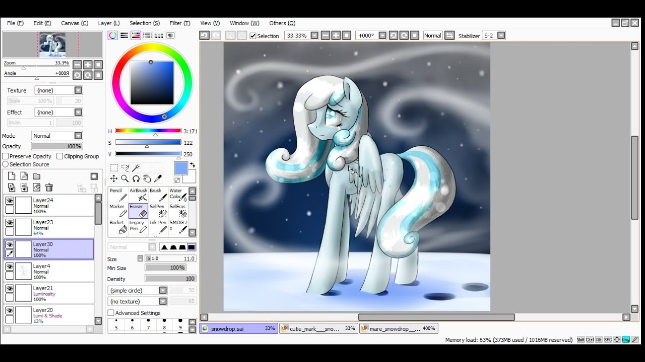Open the Effect dropdown

click(x=58, y=112)
